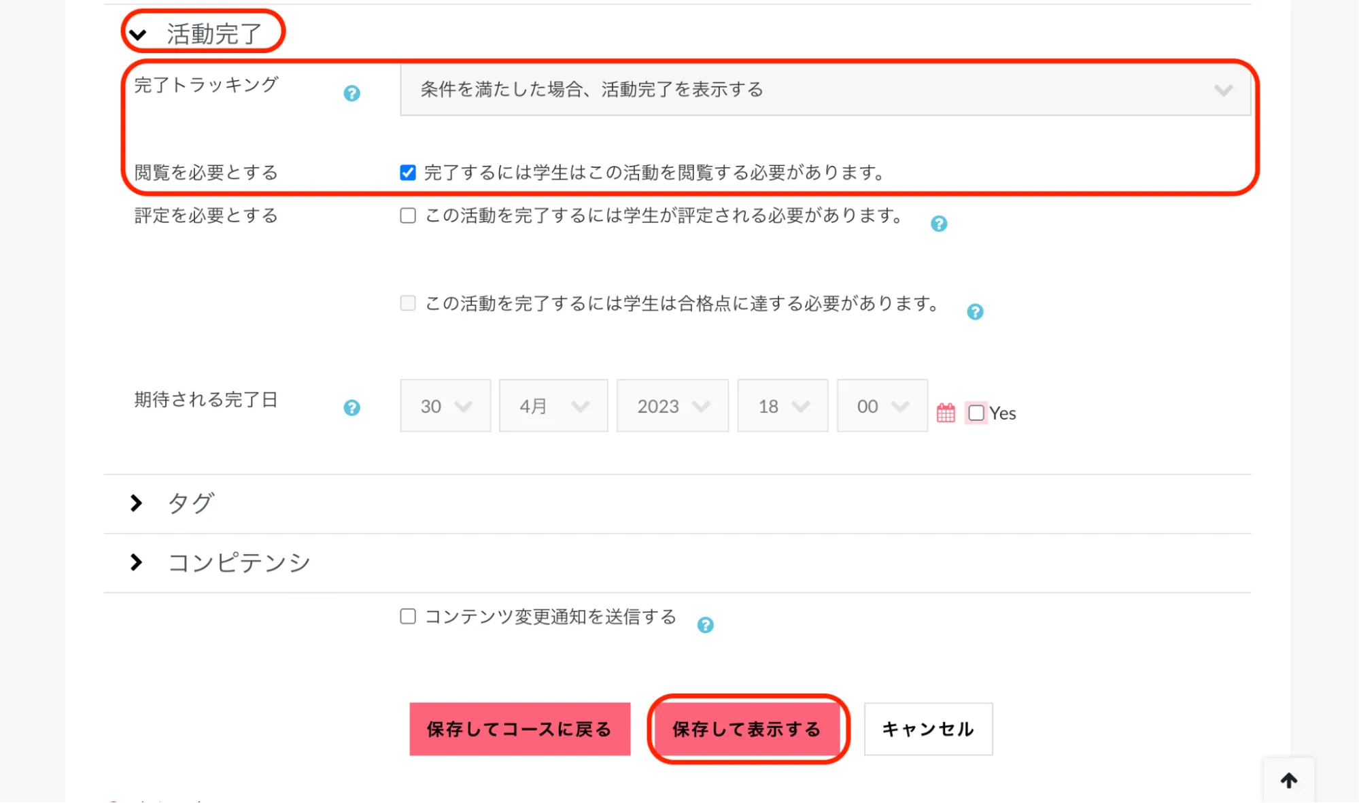
Task: Enable the Yes checkbox for completion date
Action: pos(976,413)
